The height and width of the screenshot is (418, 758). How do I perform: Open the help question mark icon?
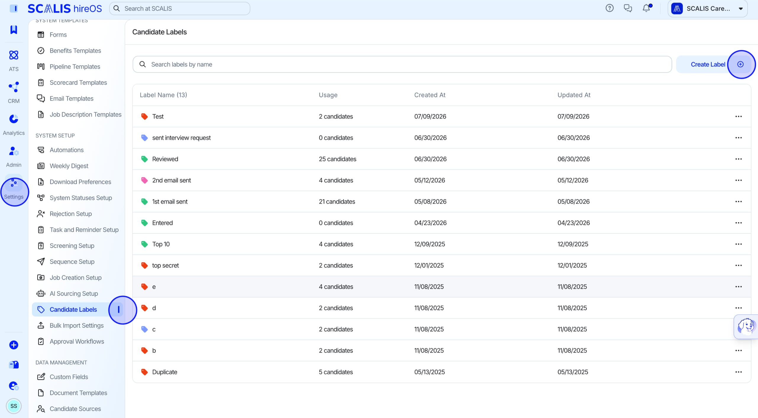tap(609, 8)
